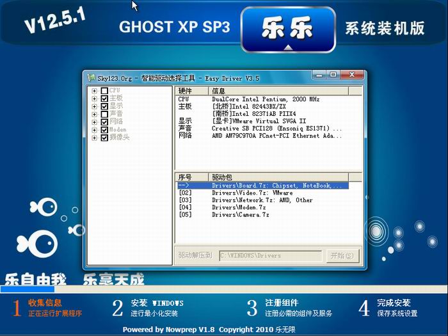Check the 声音 checkbox
Screen dimensions: 448x336
104,115
